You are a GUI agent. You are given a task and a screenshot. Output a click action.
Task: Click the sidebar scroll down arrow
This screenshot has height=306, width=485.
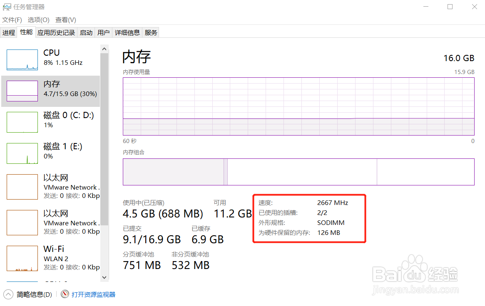104,277
